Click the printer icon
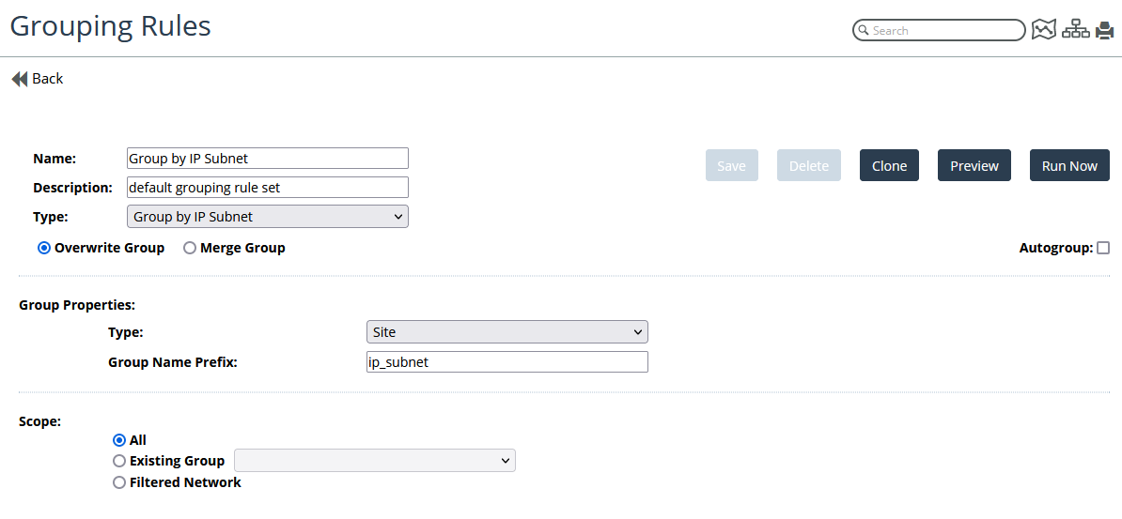 point(1103,30)
